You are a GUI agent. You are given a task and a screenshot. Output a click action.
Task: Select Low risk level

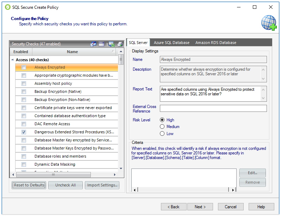click(162, 134)
